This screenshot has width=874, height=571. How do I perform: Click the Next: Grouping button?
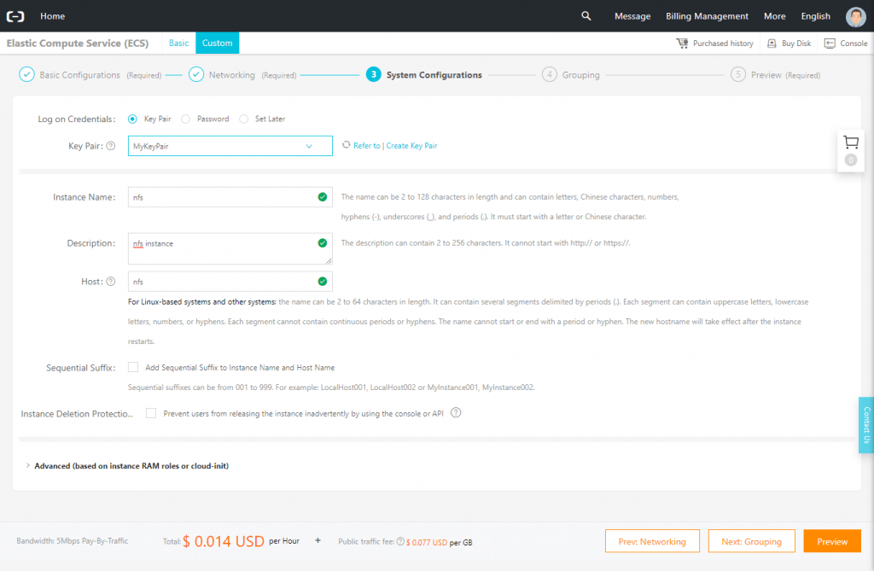751,540
